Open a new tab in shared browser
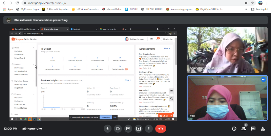 click(x=130, y=29)
